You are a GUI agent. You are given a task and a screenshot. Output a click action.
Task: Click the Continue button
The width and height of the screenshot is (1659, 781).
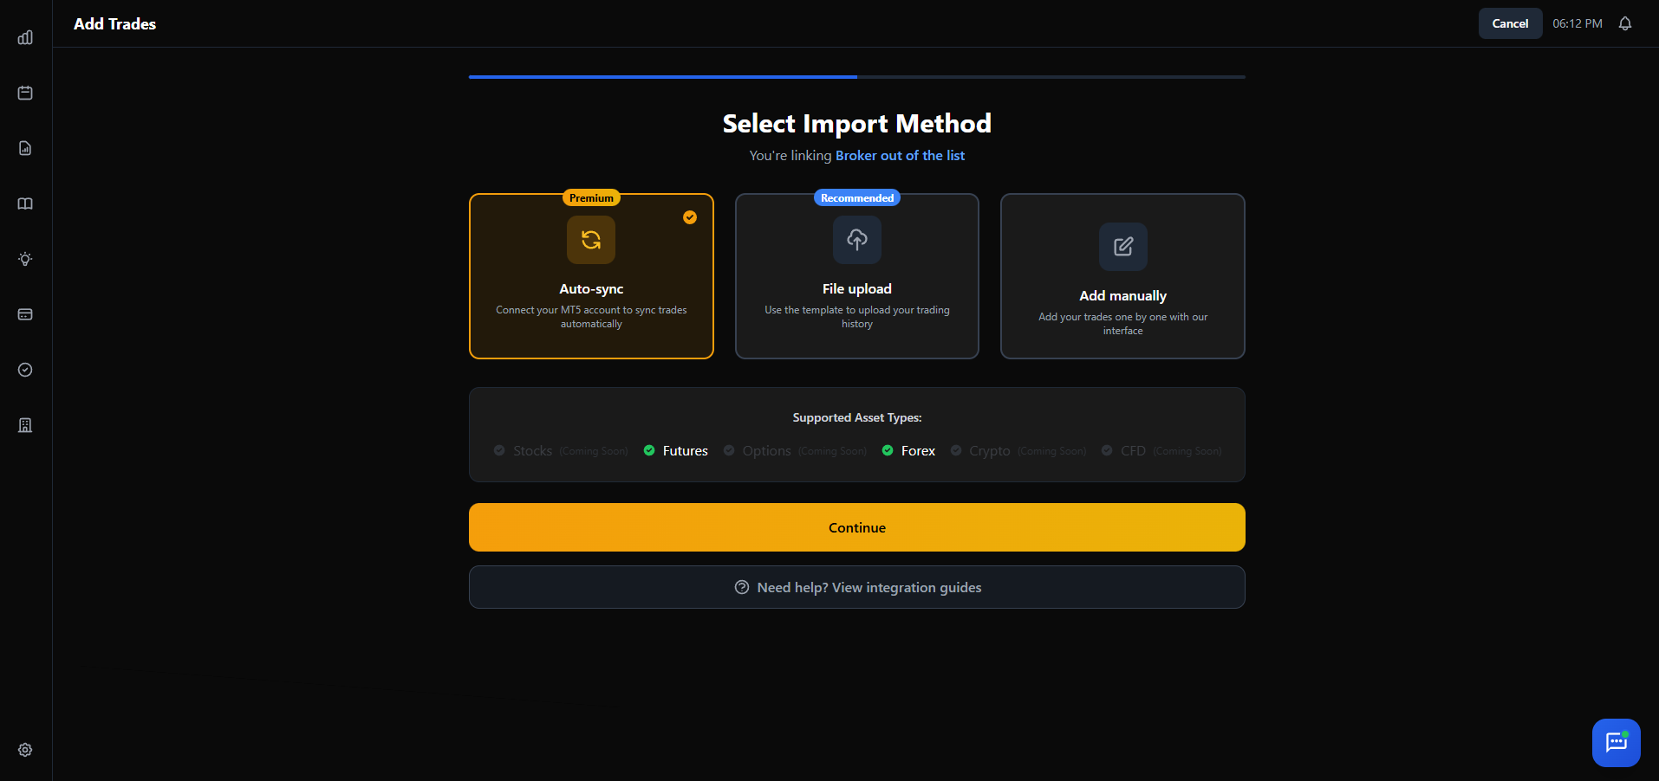pos(856,527)
